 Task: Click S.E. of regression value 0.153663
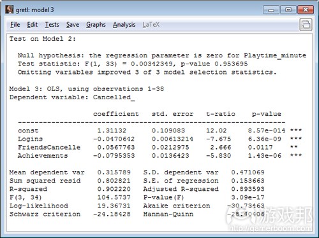point(248,181)
